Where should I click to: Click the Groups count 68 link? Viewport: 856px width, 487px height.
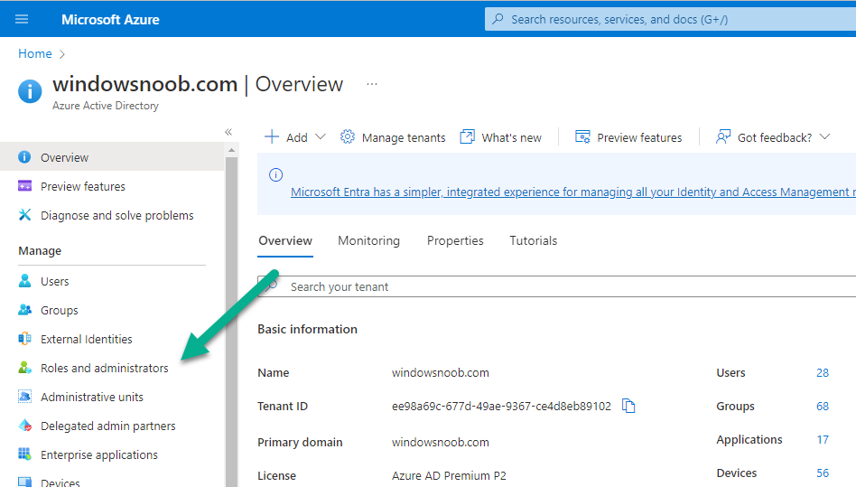[x=823, y=407]
